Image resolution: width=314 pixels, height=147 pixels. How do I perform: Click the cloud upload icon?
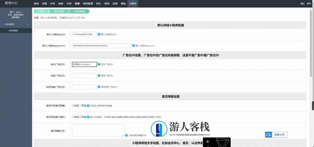tap(269, 135)
